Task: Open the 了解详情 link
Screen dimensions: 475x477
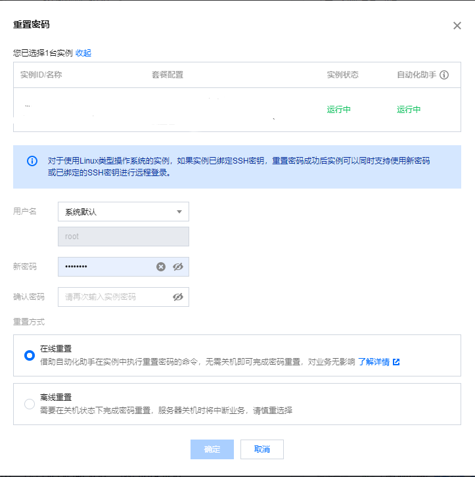Action: (374, 362)
